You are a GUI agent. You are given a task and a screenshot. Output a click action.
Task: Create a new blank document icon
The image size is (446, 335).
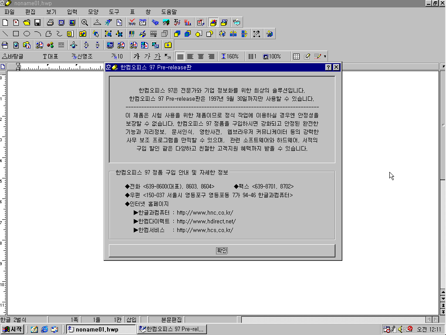5,23
